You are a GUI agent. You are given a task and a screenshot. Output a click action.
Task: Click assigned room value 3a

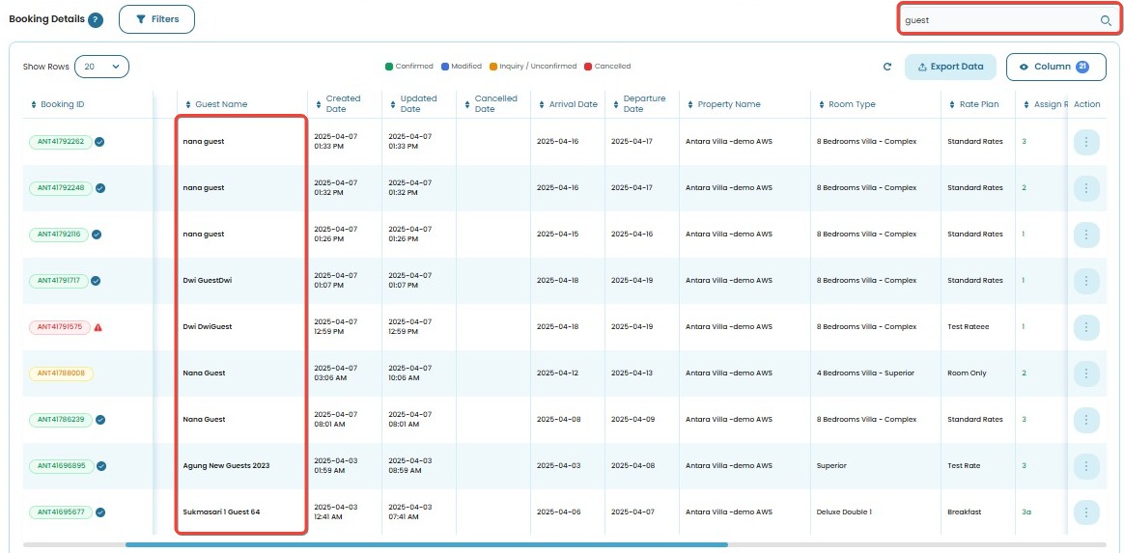click(1026, 512)
